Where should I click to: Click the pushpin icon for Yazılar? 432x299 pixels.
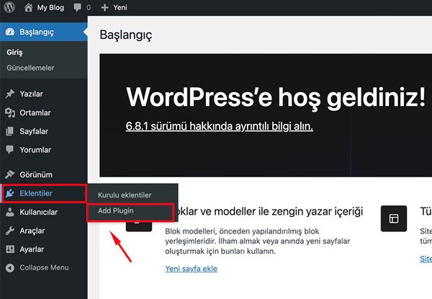(10, 94)
